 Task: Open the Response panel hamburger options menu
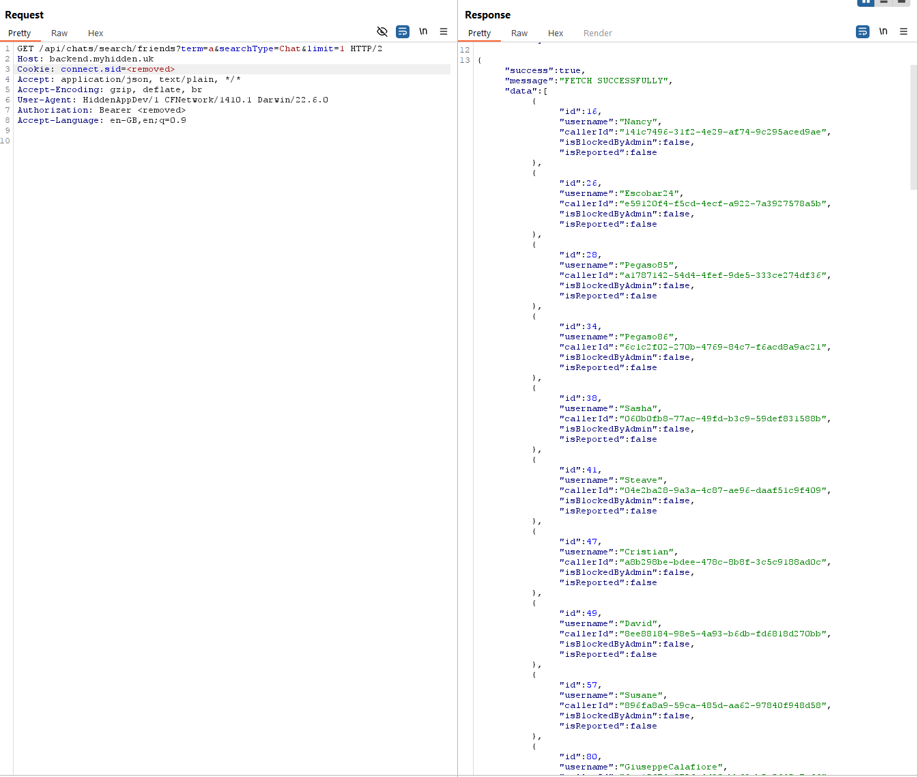coord(904,31)
